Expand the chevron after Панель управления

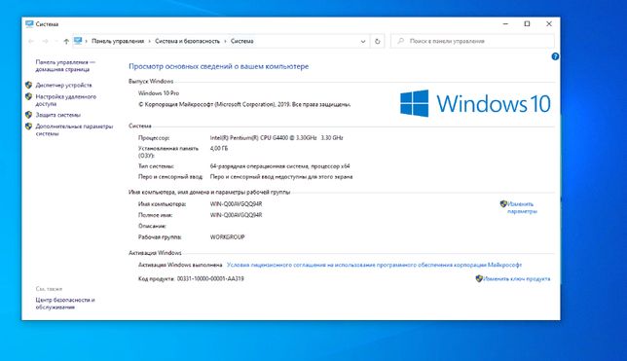150,41
